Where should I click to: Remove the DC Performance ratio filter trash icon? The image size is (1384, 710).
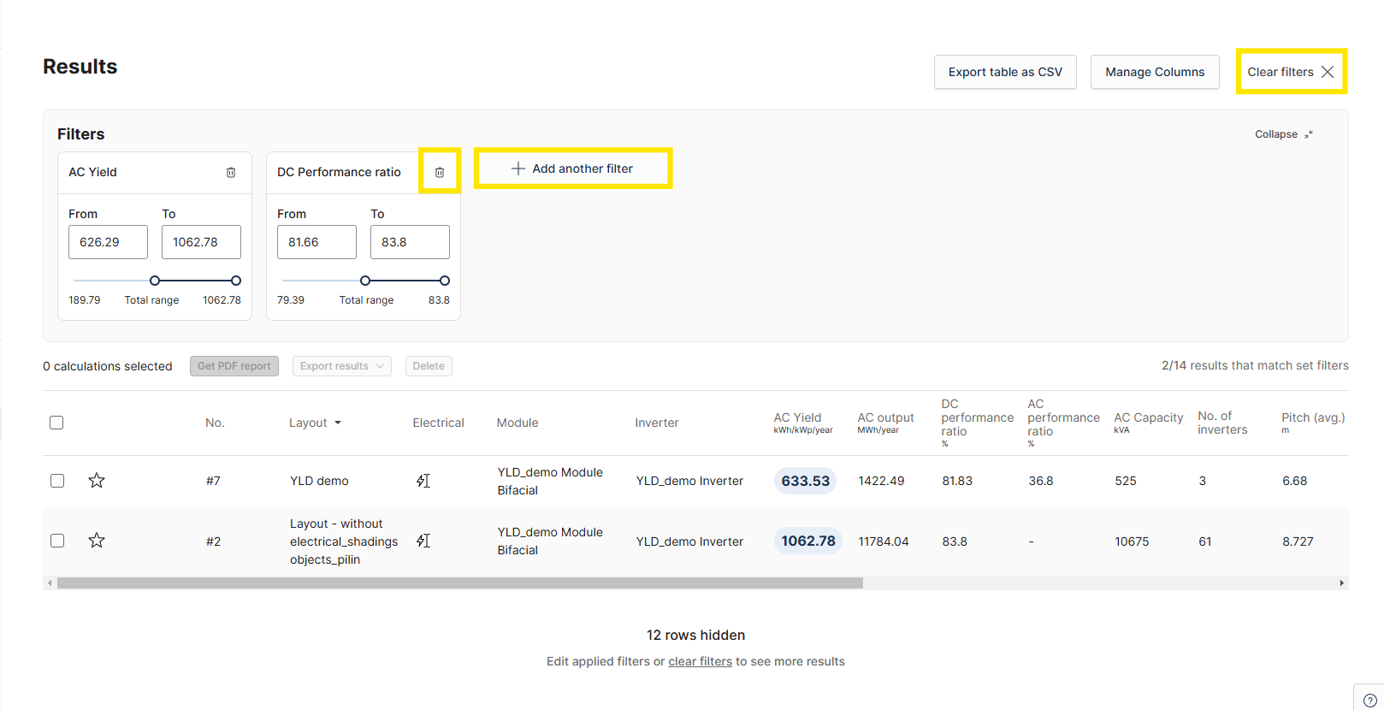pos(440,172)
